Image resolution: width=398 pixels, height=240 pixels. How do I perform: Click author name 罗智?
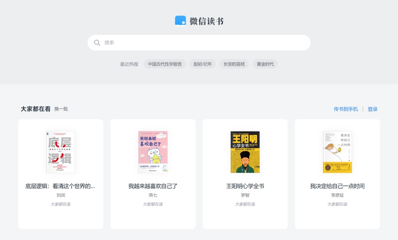(x=245, y=195)
